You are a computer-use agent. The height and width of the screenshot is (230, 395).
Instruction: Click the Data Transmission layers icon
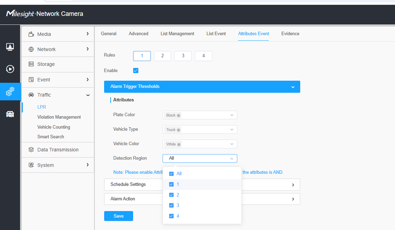31,150
